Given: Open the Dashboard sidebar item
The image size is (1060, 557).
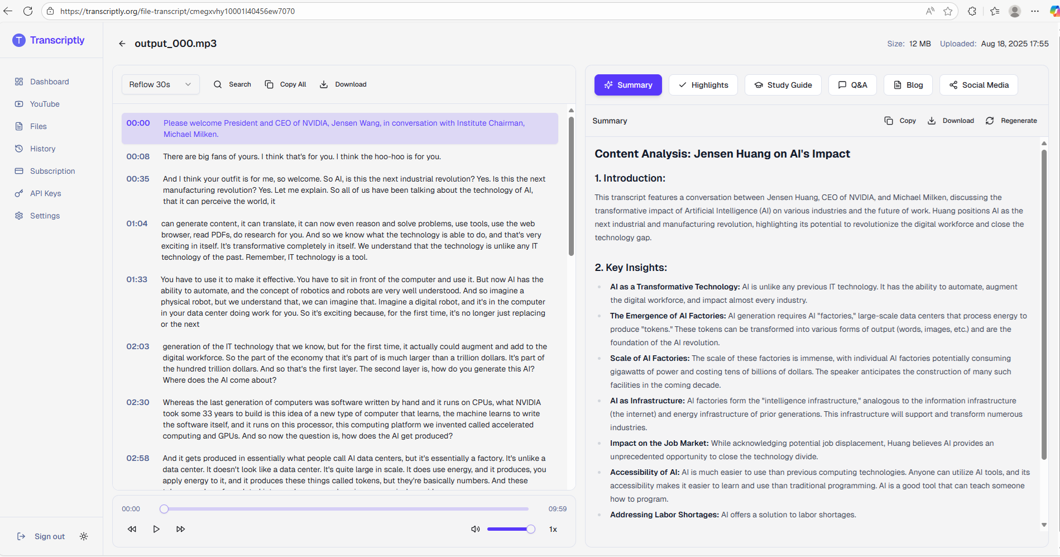Looking at the screenshot, I should pos(42,82).
